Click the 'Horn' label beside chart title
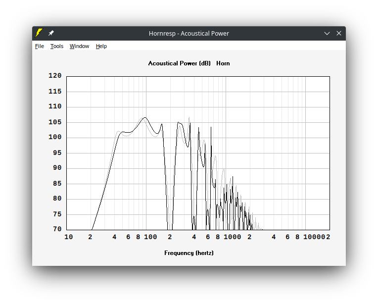378x304 pixels. 223,63
